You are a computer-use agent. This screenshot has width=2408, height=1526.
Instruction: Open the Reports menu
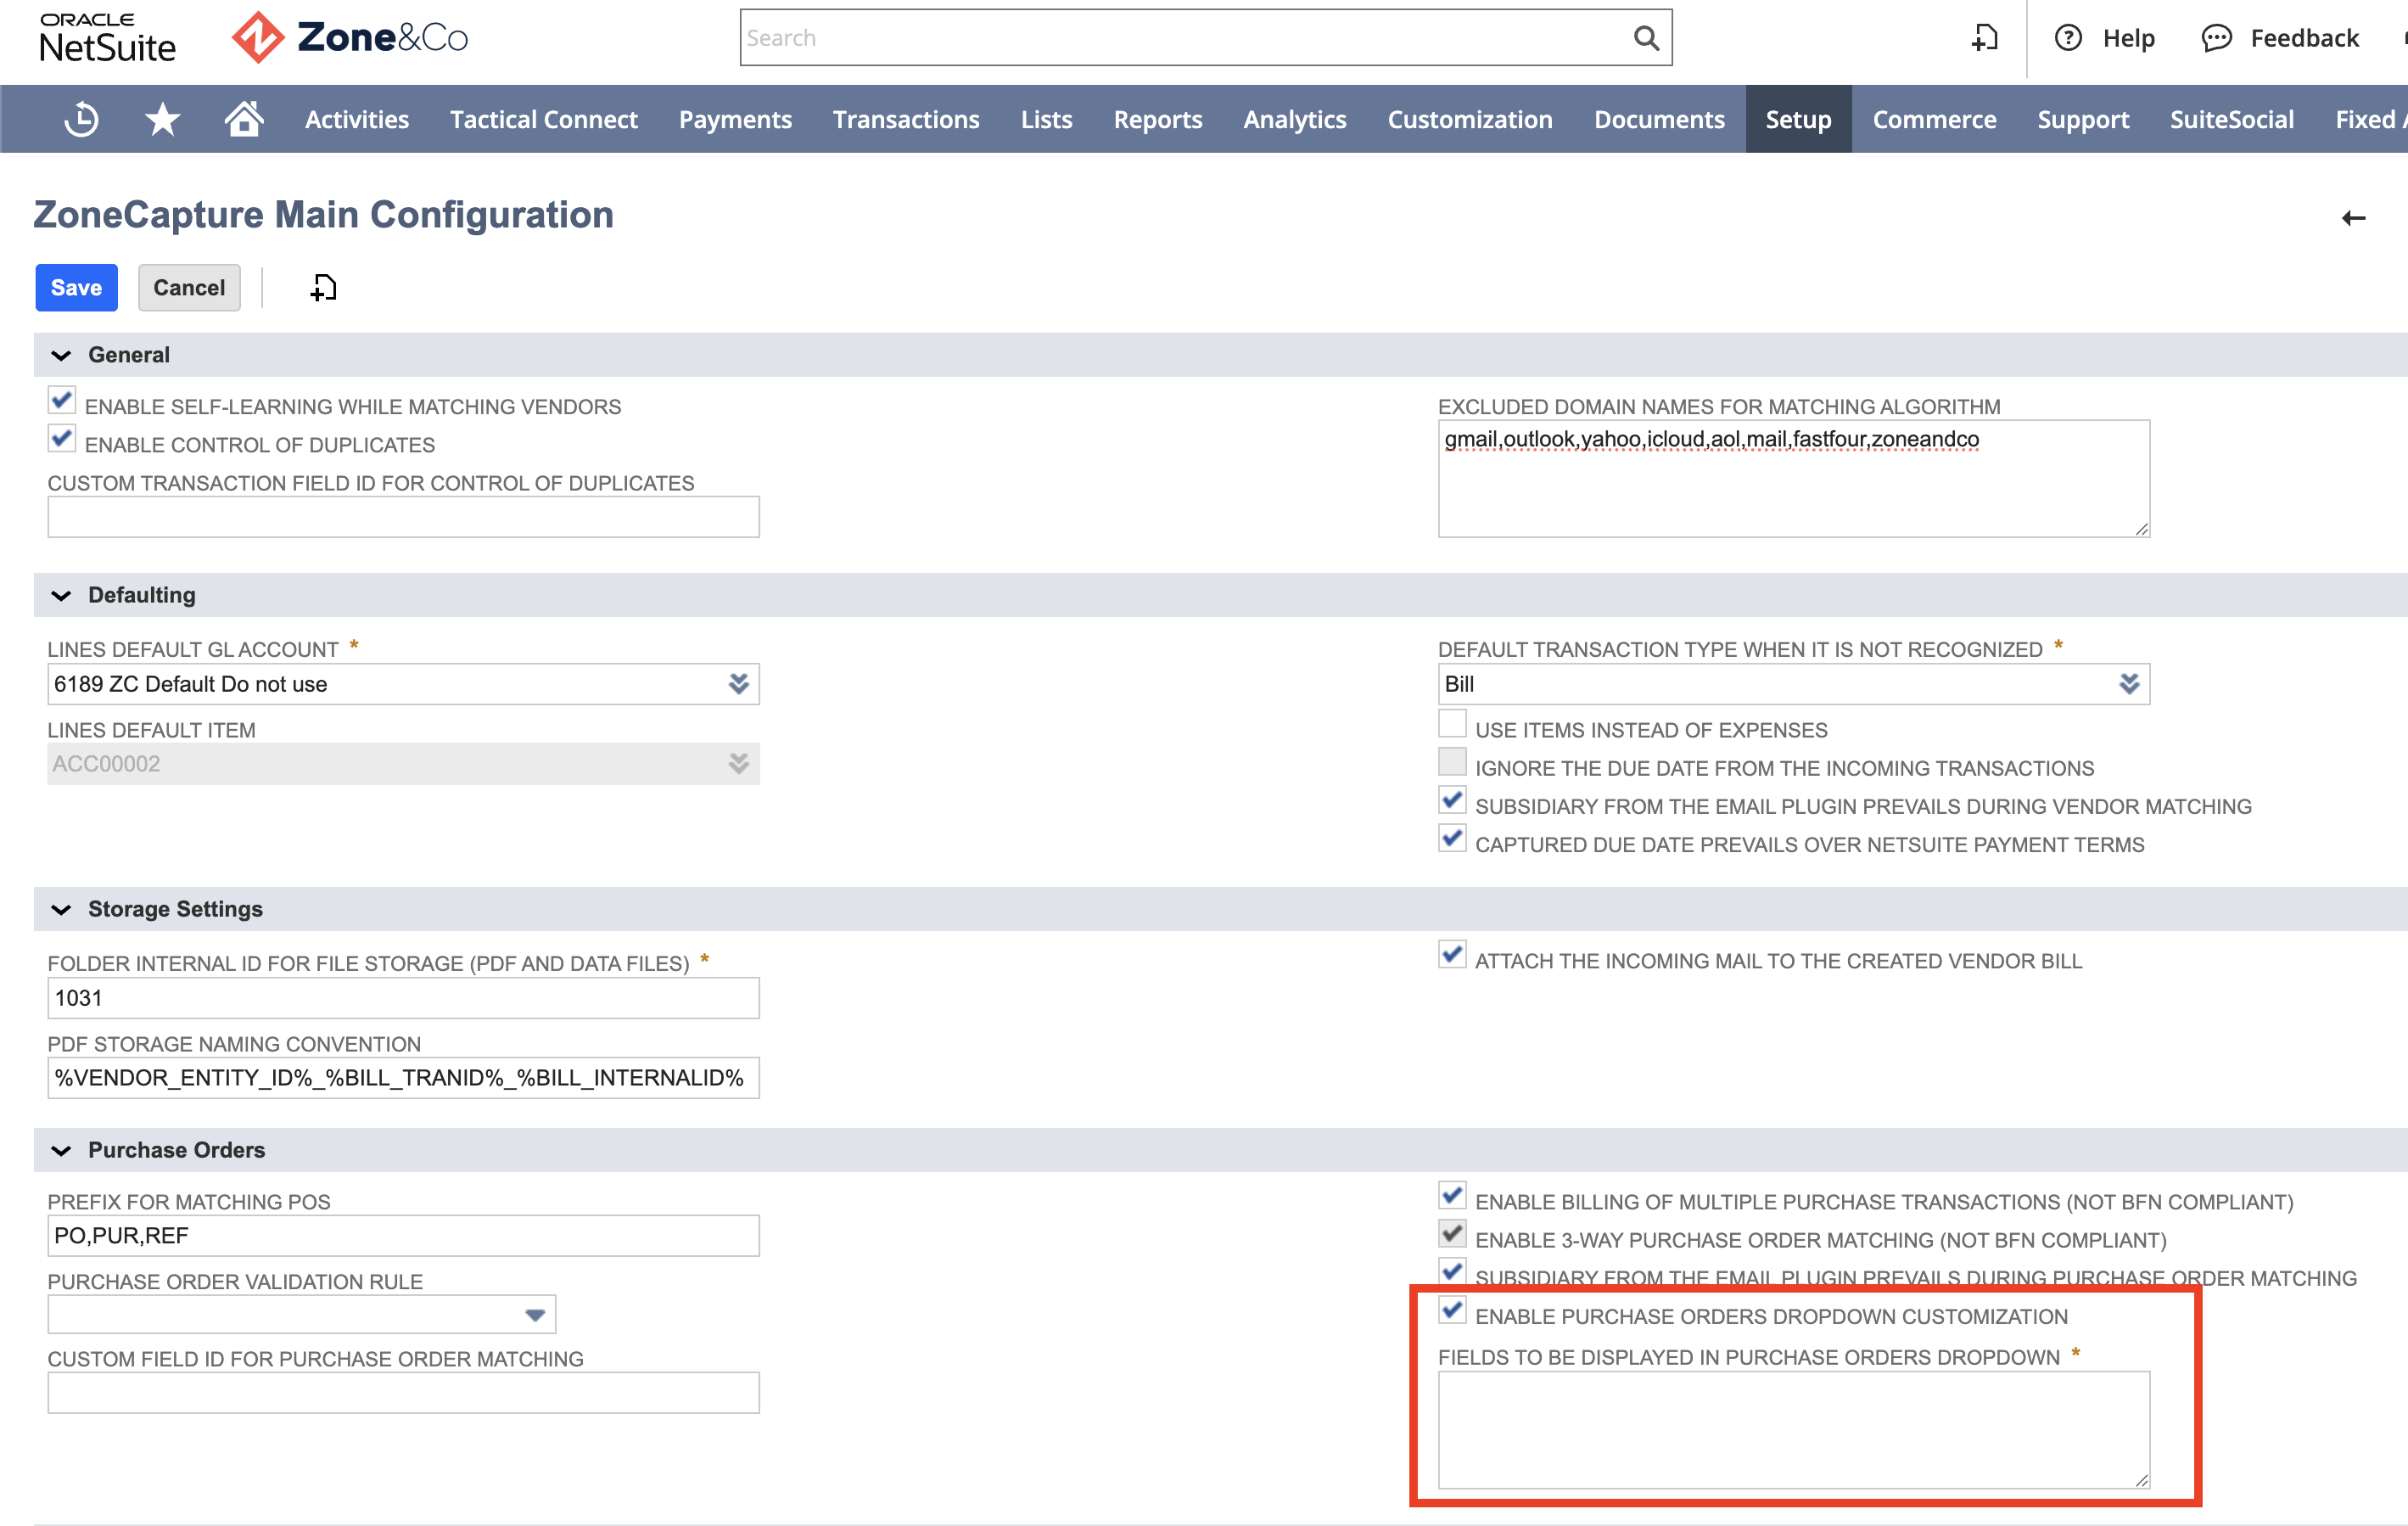tap(1158, 119)
